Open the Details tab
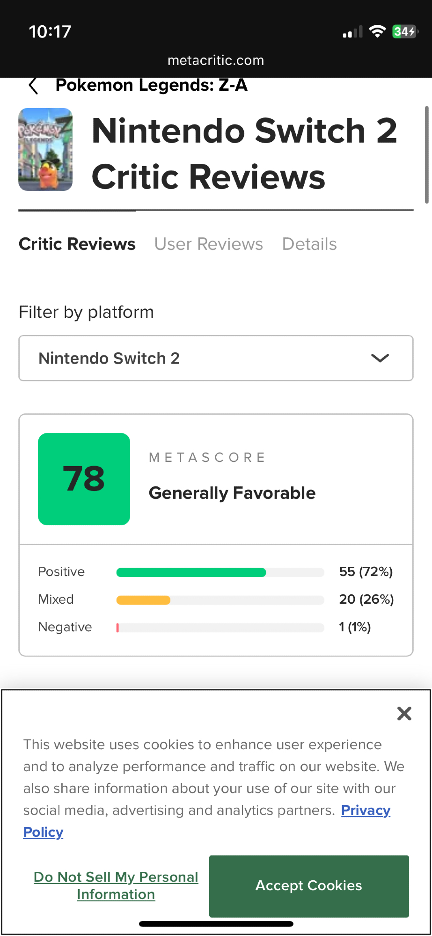432x936 pixels. 309,244
